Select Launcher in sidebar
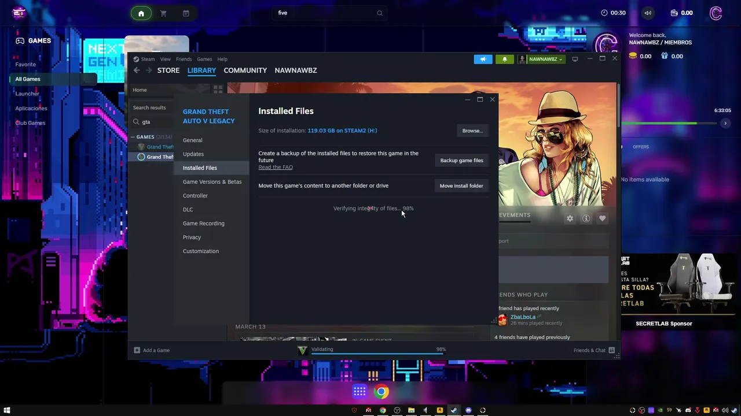Viewport: 741px width, 416px height. click(x=27, y=94)
